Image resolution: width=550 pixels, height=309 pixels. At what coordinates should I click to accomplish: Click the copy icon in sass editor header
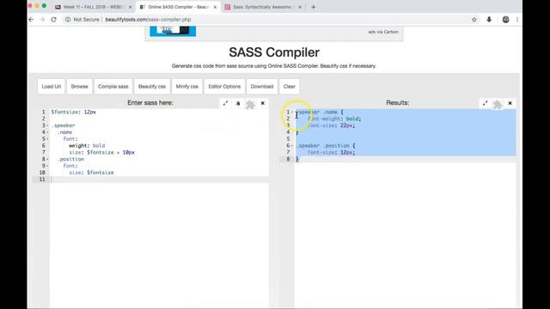point(238,103)
